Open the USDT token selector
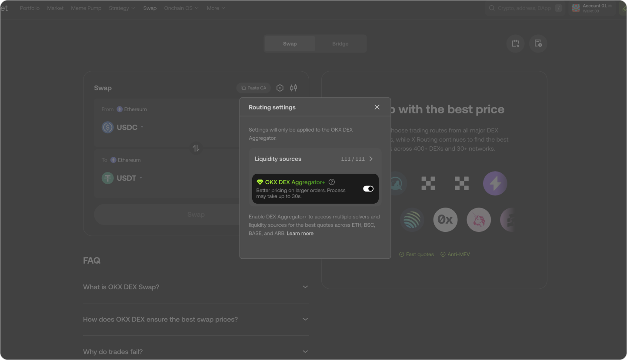This screenshot has height=360, width=627. pyautogui.click(x=122, y=178)
